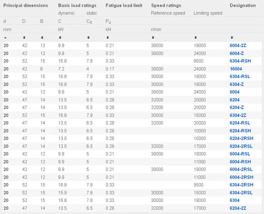Viewport: 264px width, 214px height.
Task: Click the 6304-RSL bearing link
Action: (x=240, y=77)
